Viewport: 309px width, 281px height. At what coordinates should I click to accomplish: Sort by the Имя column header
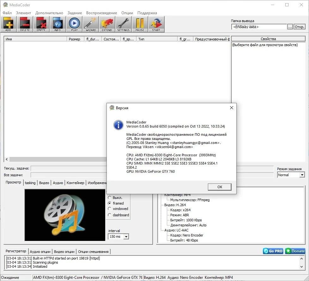coord(35,39)
